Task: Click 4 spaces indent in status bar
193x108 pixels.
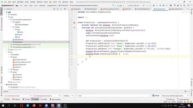Action: (x=180, y=102)
